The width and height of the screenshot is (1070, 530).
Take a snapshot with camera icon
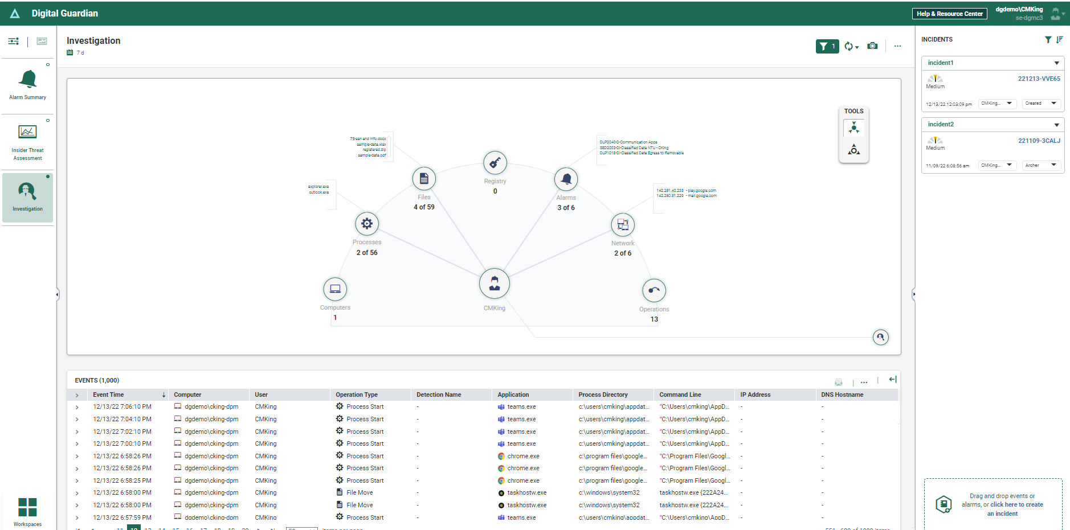click(872, 46)
